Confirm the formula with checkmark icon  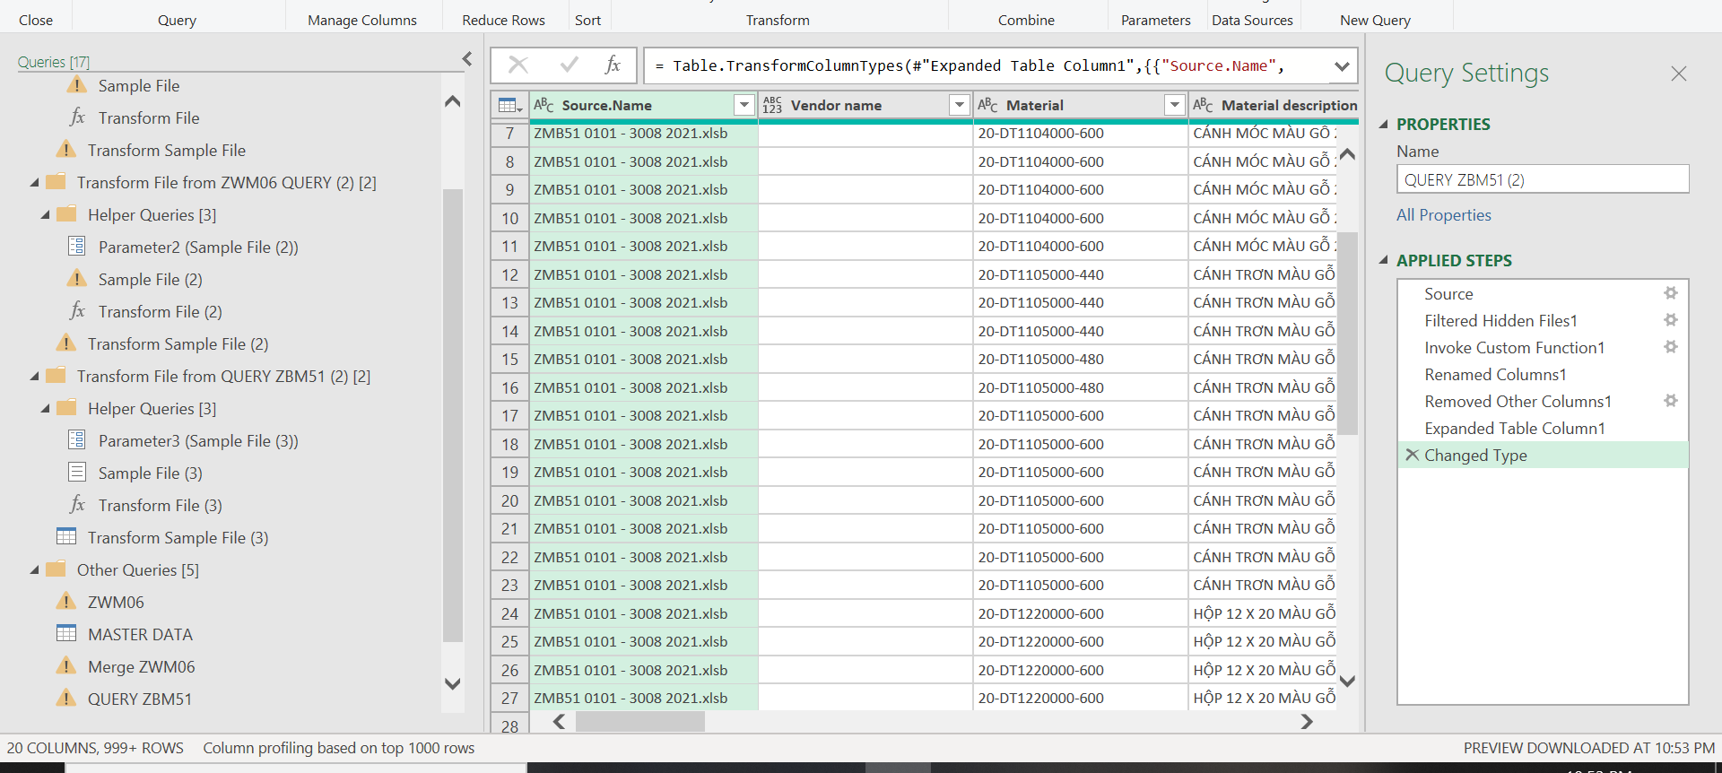[569, 65]
